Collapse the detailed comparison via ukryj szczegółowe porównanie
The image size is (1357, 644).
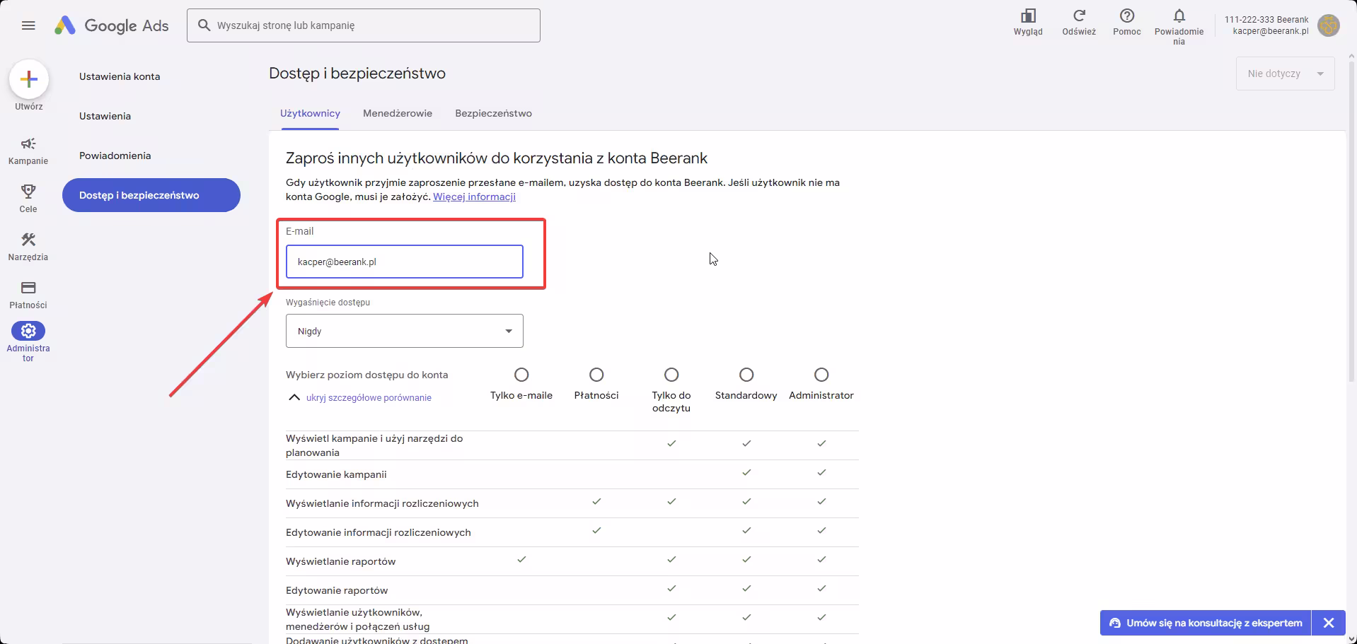[x=368, y=398]
